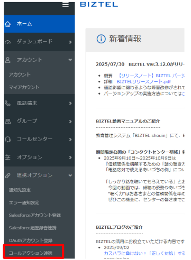Open マイアカウント submenu item
The image size is (191, 260).
click(x=24, y=87)
